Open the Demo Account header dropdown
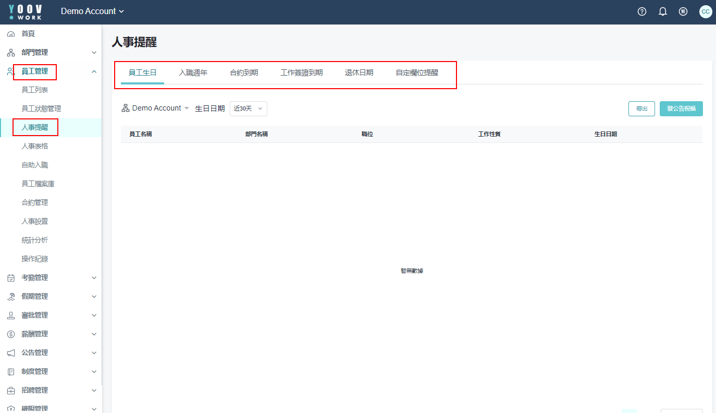Viewport: 716px width, 413px height. [x=92, y=11]
